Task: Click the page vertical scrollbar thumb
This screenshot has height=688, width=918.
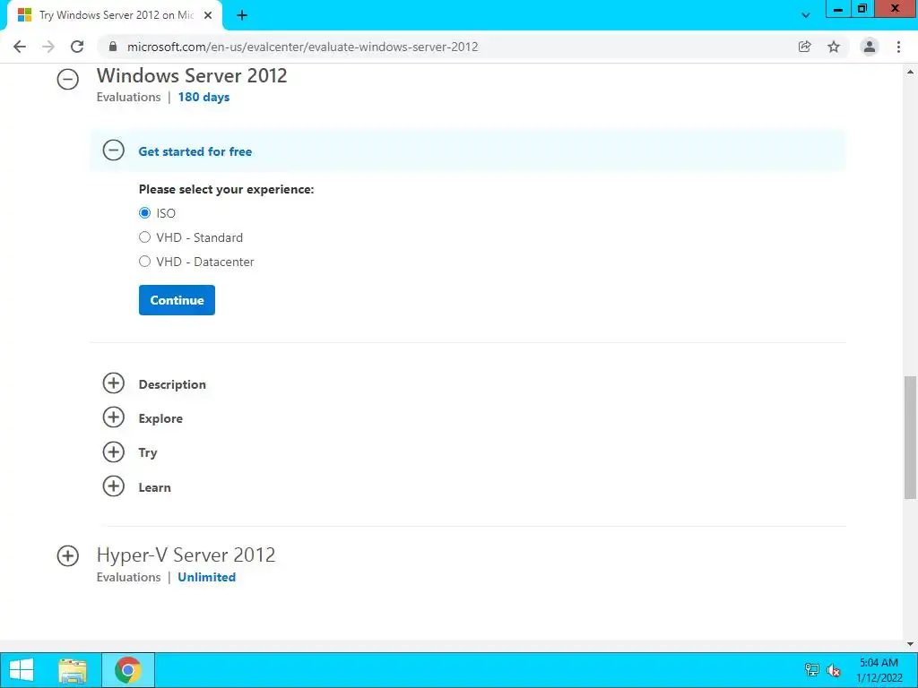Action: (x=910, y=437)
